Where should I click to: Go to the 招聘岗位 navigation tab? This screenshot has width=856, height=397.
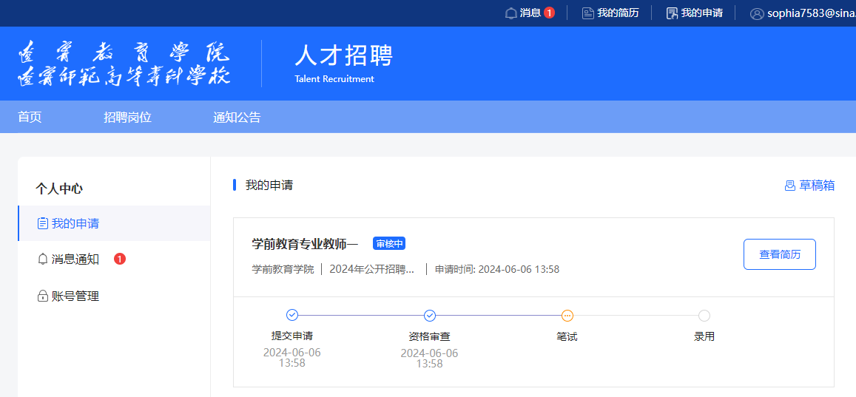[127, 118]
